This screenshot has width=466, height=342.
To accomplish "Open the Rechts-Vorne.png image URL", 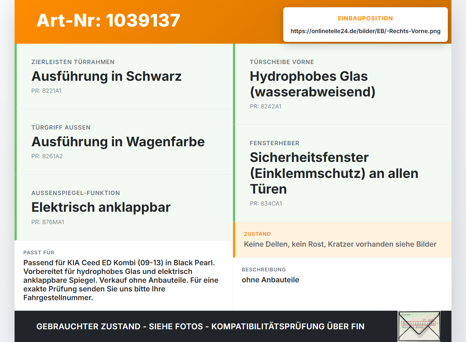I will [366, 31].
